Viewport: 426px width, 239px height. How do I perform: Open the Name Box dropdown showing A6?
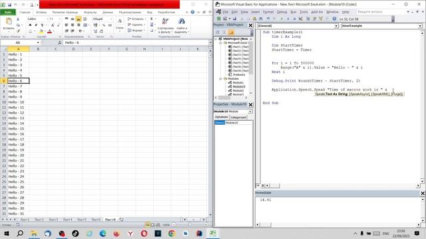pos(38,42)
